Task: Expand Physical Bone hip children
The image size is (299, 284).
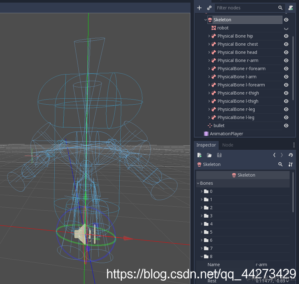Action: tap(209, 36)
